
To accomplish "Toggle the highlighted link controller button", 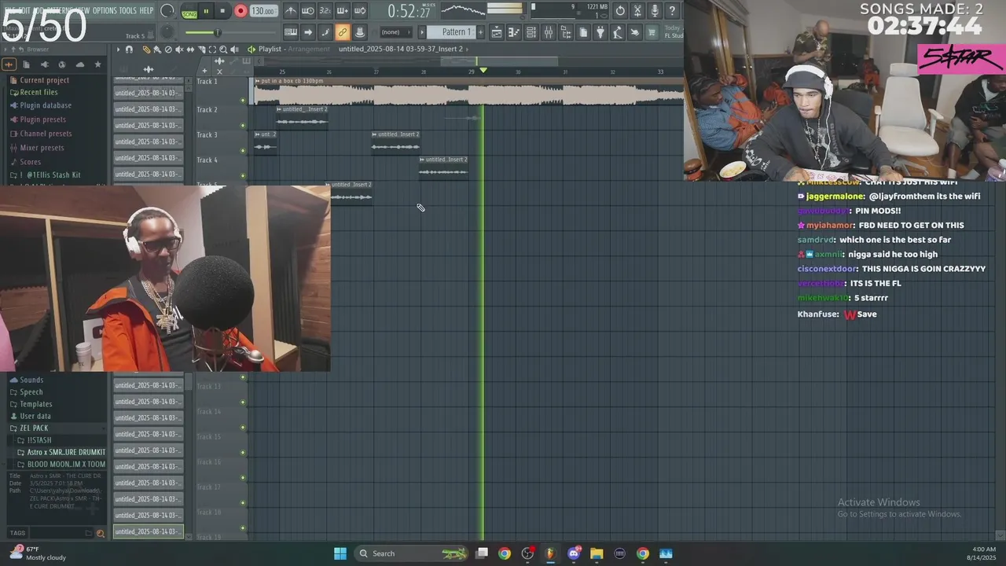I will 343,32.
